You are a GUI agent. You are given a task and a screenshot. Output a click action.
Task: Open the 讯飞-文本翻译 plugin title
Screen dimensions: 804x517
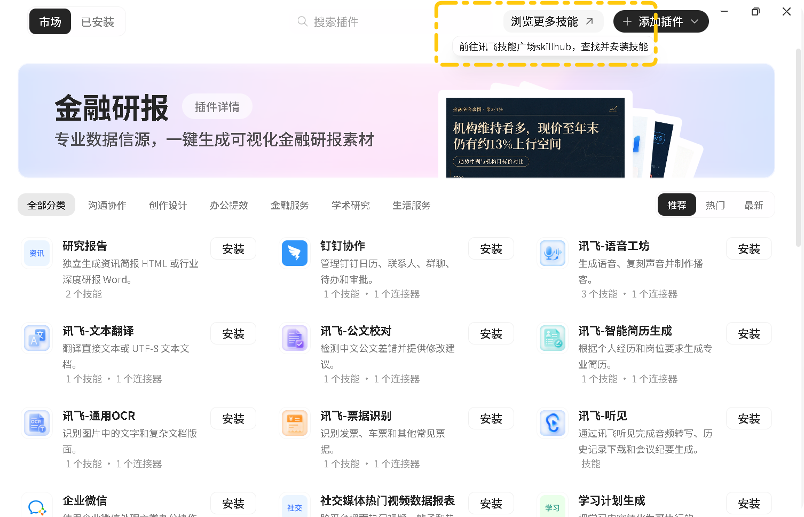pyautogui.click(x=98, y=331)
